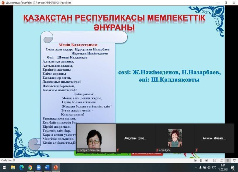Start Slide Show from status bar
The image size is (238, 172).
(234, 161)
